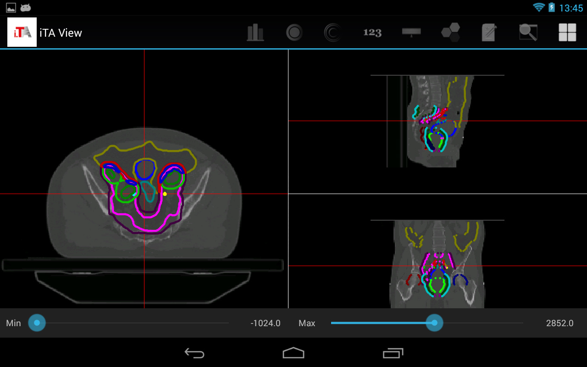The width and height of the screenshot is (587, 367).
Task: Tap the Wi-Fi status icon
Action: (x=538, y=7)
